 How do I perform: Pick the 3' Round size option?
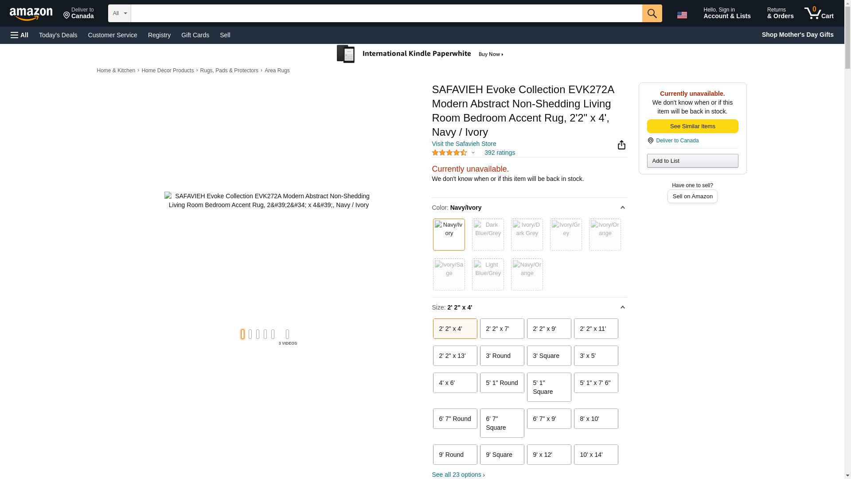click(x=502, y=356)
